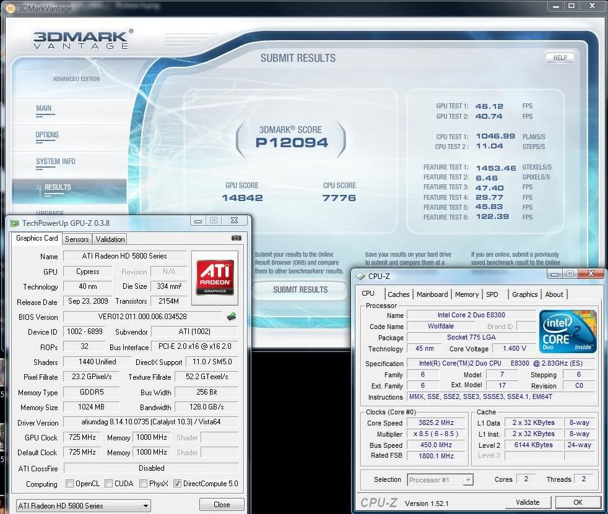Select the Graphics Card tab in GPU-Z
The width and height of the screenshot is (608, 514).
[37, 238]
